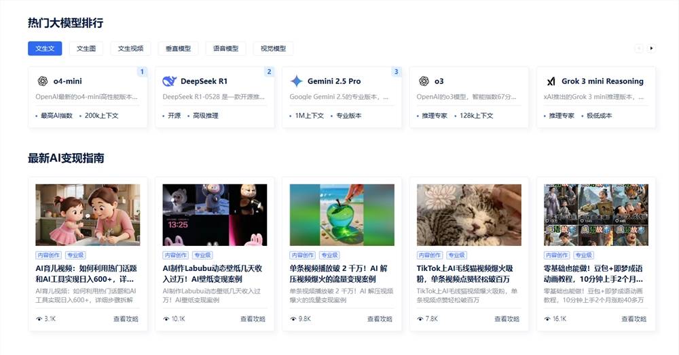Image resolution: width=679 pixels, height=355 pixels.
Task: Open 查看攻略 for Labubu wallpaper article
Action: pyautogui.click(x=253, y=318)
